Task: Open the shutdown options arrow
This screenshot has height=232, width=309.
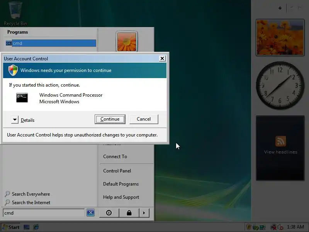Action: pos(144,213)
